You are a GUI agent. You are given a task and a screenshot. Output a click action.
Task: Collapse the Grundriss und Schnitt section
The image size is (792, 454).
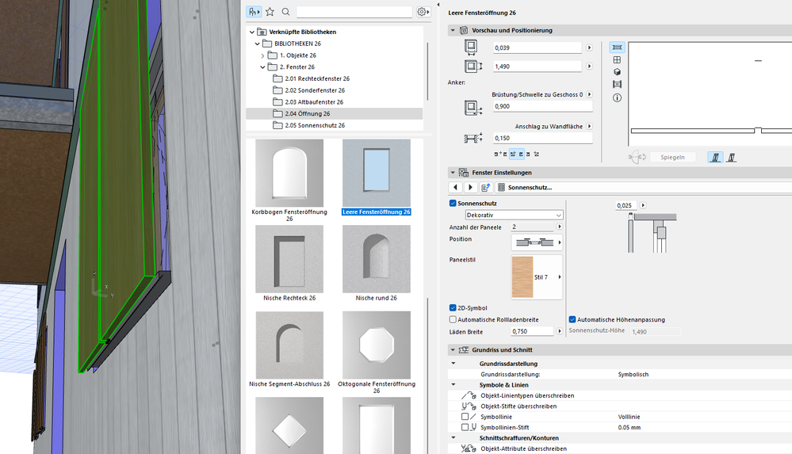[453, 349]
